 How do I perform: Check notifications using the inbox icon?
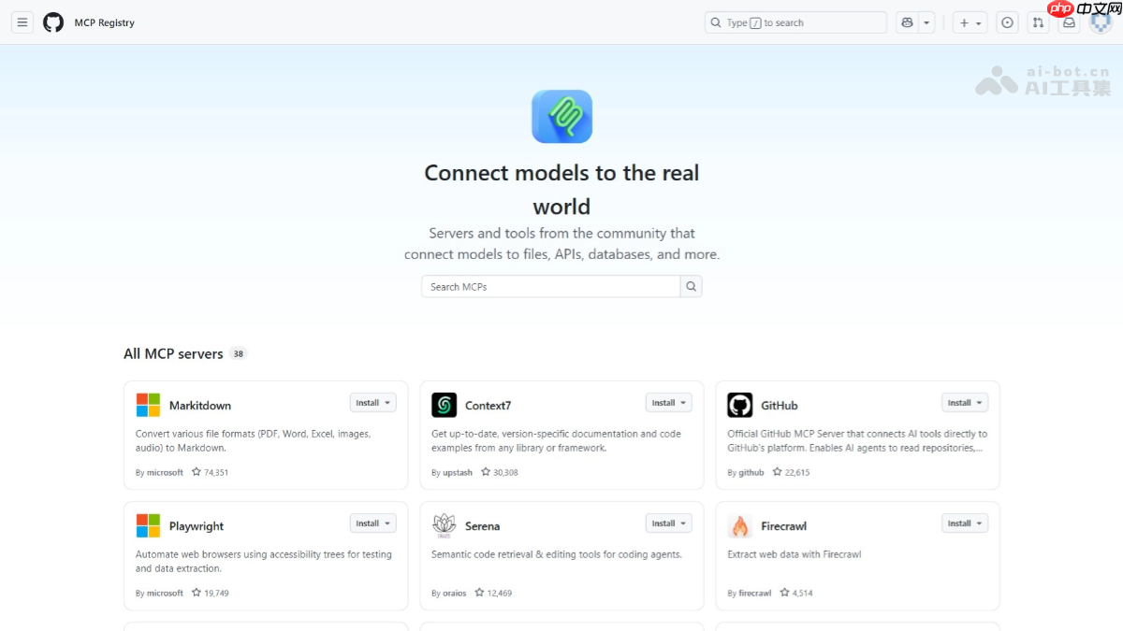tap(1069, 22)
